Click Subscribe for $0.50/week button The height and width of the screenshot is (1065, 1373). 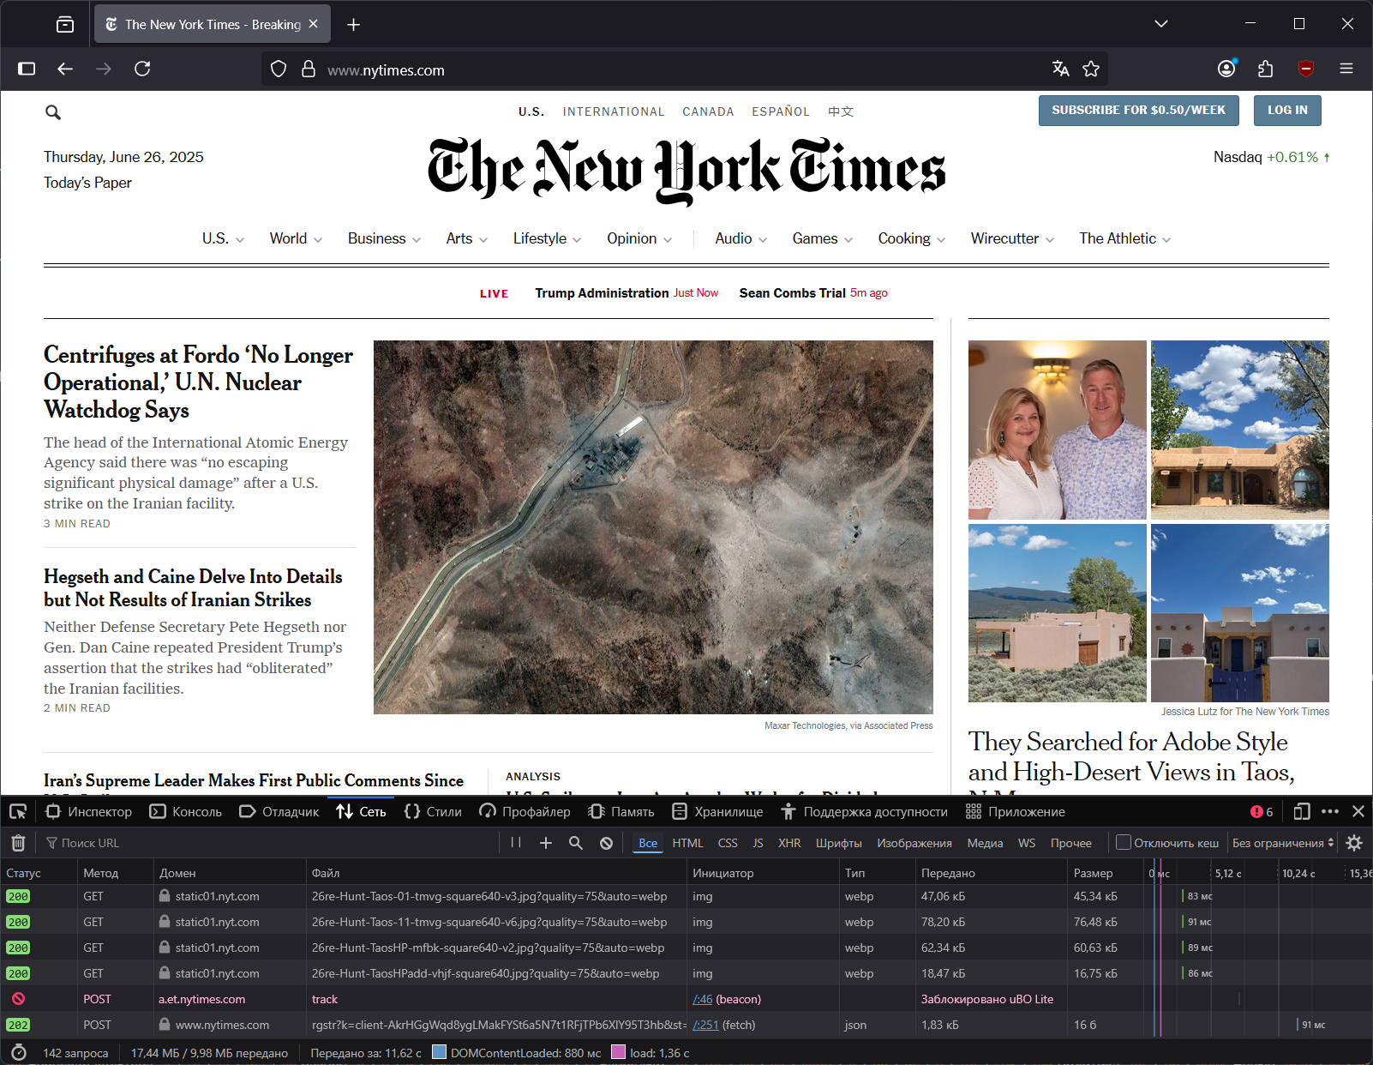[1138, 111]
